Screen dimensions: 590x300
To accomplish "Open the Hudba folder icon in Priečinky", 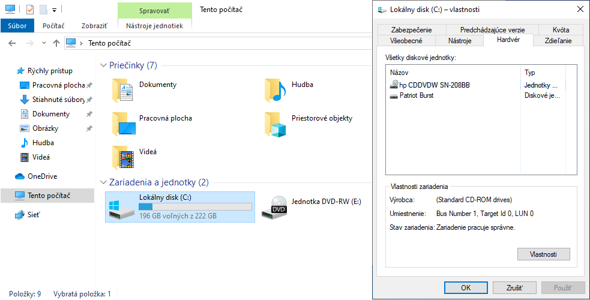I will (275, 90).
